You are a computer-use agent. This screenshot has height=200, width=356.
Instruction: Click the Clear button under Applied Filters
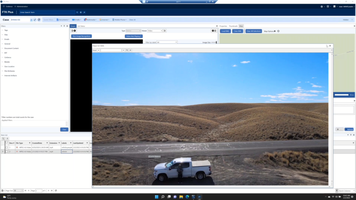tap(64, 130)
